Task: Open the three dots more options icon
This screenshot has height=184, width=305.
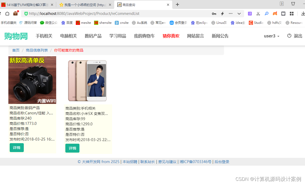Action: click(231, 13)
